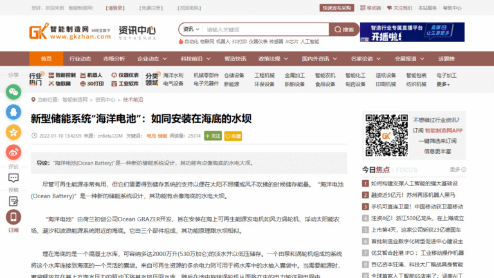Expand 更多+ in category list
The height and width of the screenshot is (278, 494).
pos(443,84)
